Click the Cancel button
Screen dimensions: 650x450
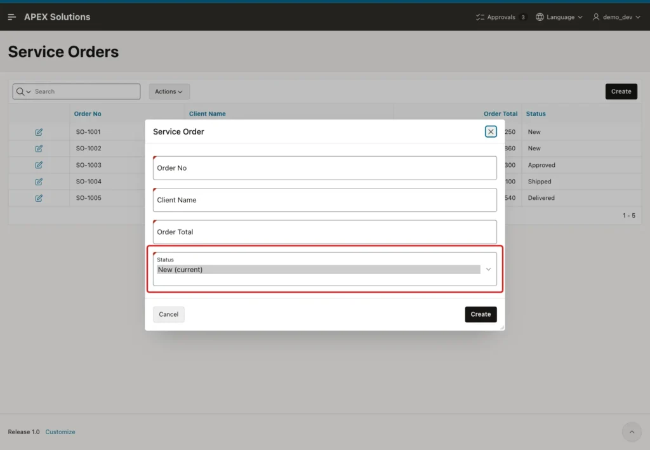pos(168,314)
